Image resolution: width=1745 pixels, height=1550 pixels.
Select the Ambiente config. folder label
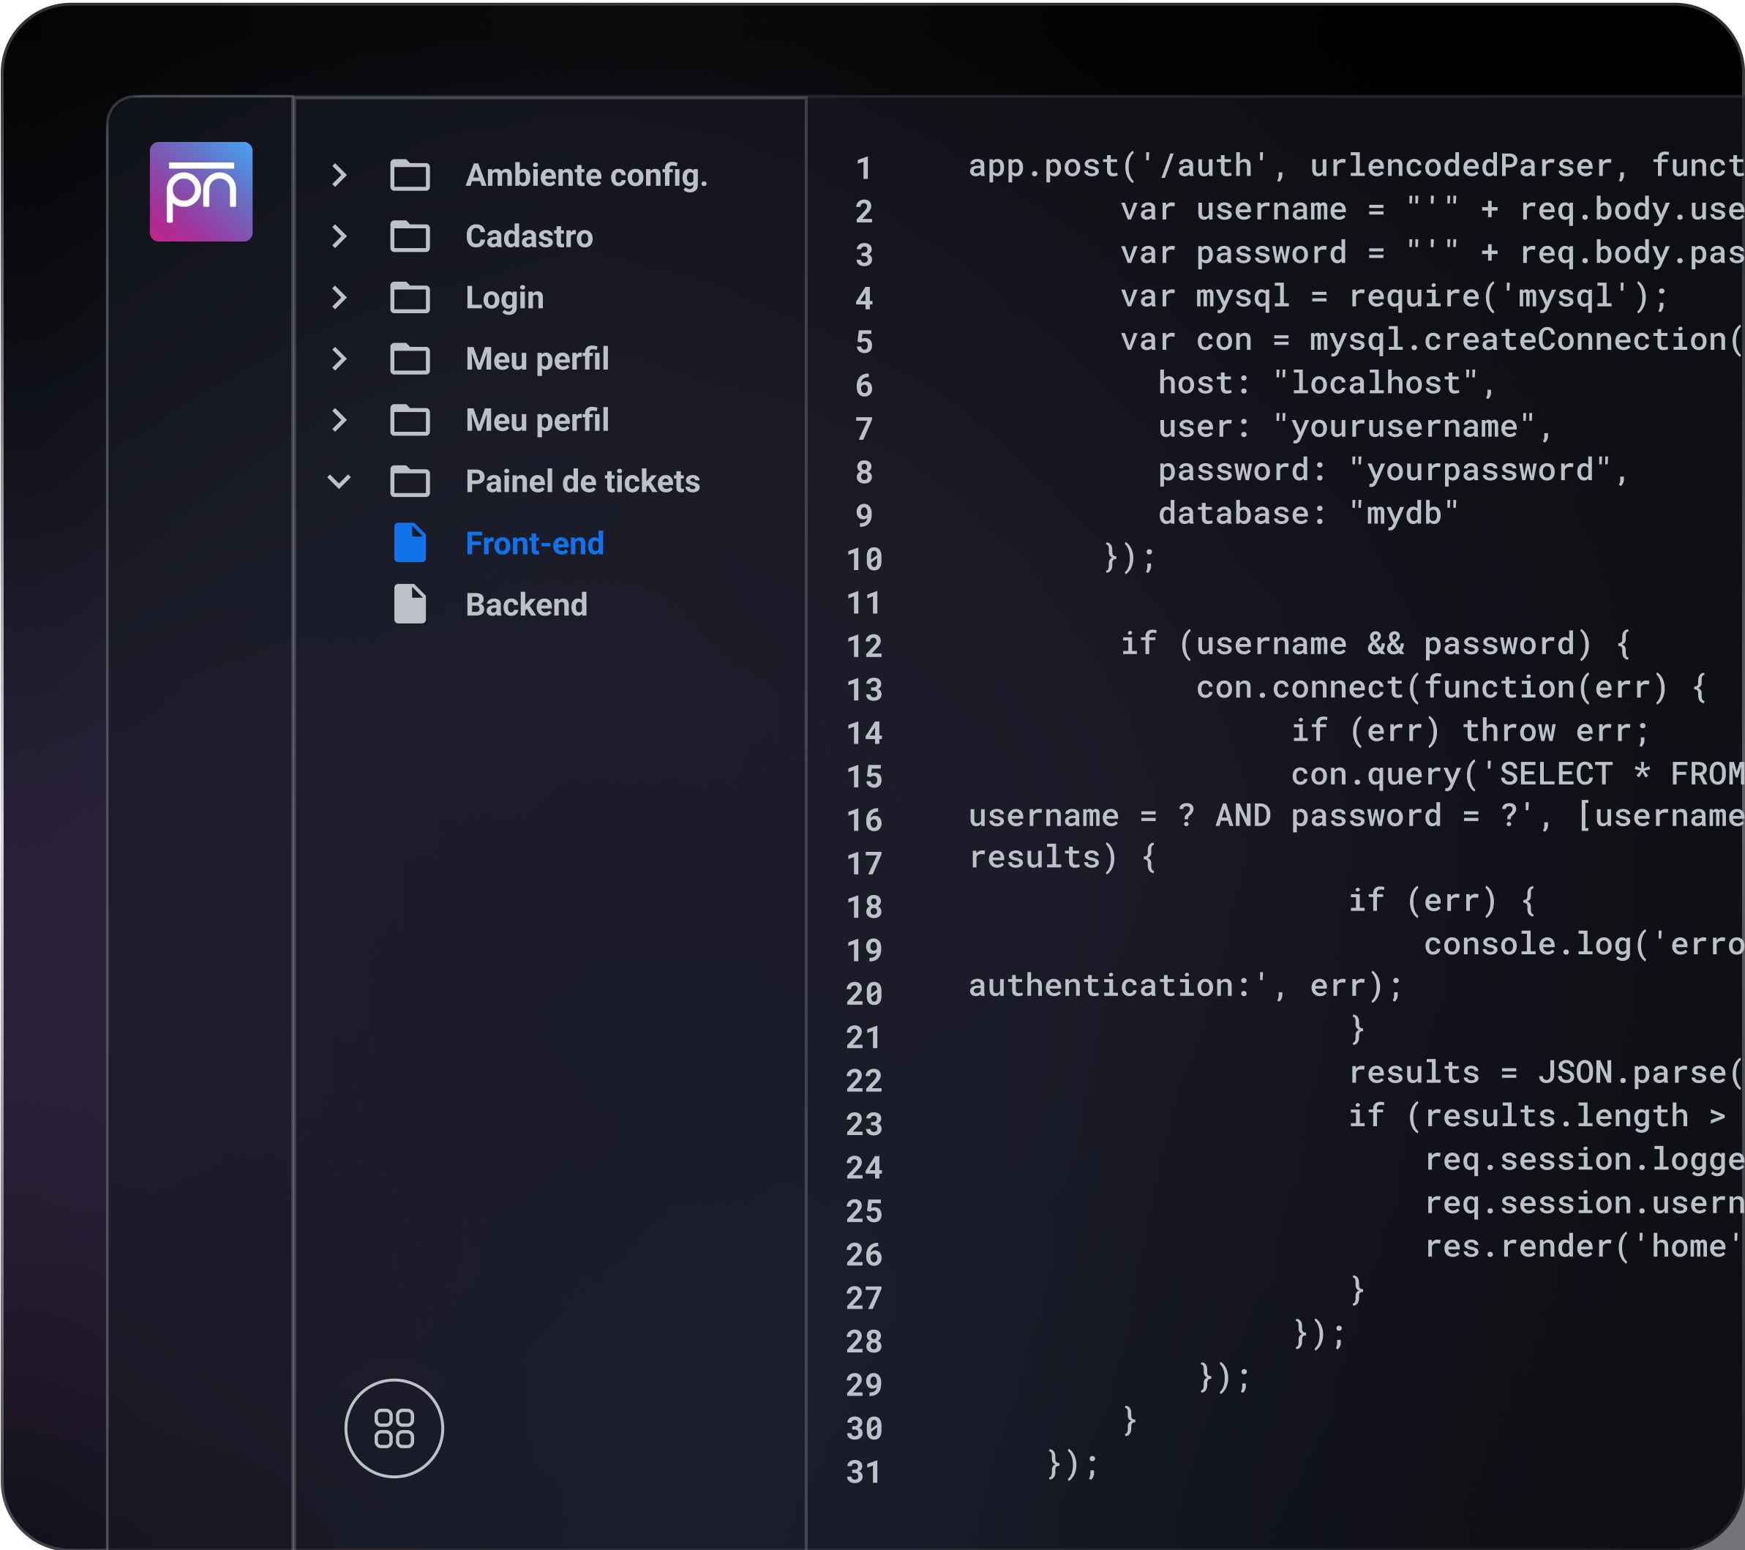pos(585,175)
